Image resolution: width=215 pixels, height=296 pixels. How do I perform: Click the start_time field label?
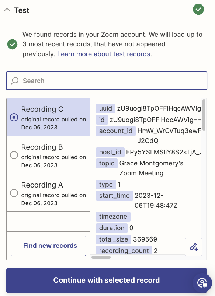[x=114, y=196]
